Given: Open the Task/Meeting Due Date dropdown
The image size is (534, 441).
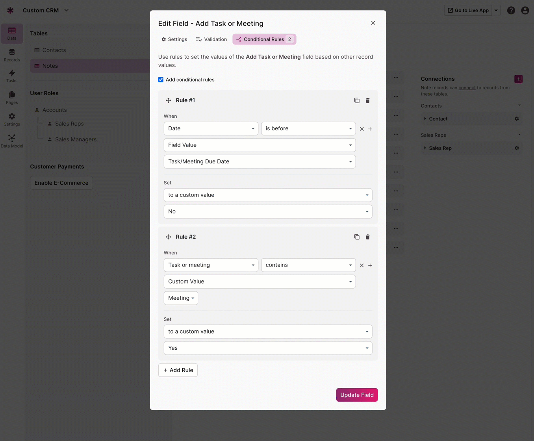Looking at the screenshot, I should click(260, 161).
